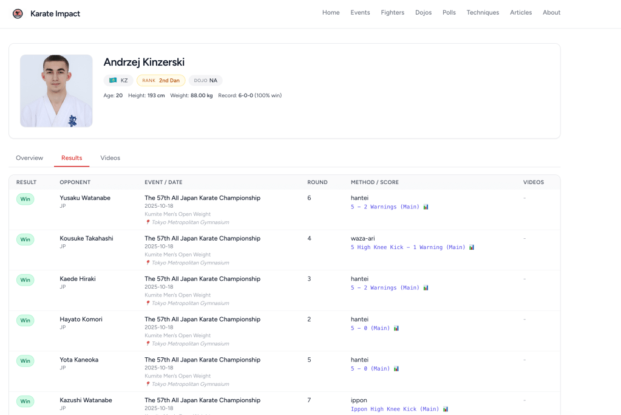
Task: Open the Fighters nav menu item
Action: coord(392,13)
